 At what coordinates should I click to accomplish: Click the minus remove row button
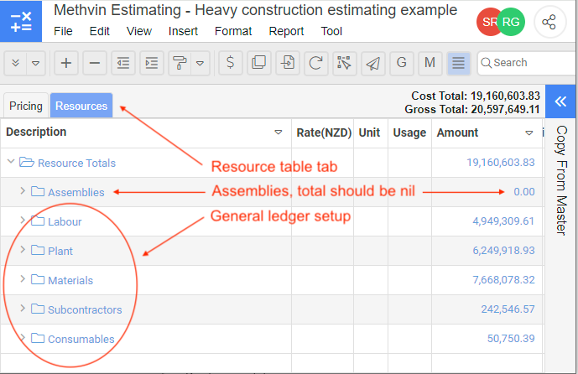(95, 63)
